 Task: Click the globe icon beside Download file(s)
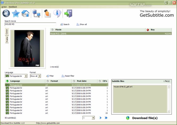pos(128,118)
